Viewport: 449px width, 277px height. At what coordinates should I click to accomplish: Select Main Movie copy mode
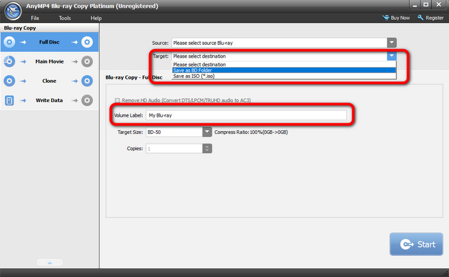tap(49, 62)
